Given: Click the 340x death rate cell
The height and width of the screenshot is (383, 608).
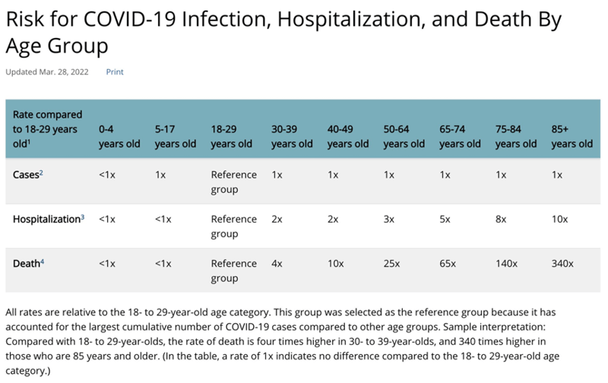Looking at the screenshot, I should (563, 264).
